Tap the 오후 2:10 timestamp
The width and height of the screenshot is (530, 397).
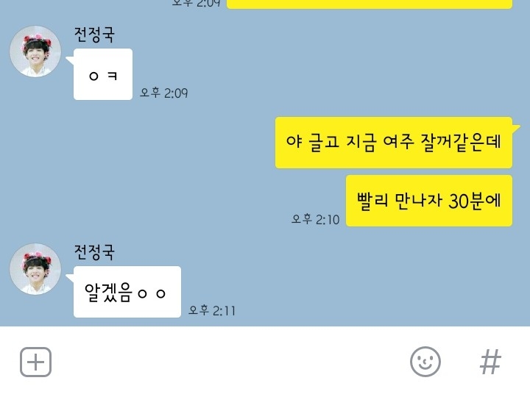[315, 219]
